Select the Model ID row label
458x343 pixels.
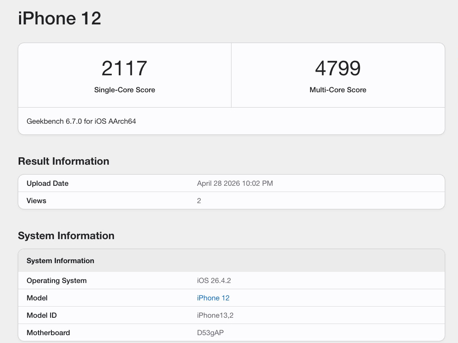(x=41, y=315)
